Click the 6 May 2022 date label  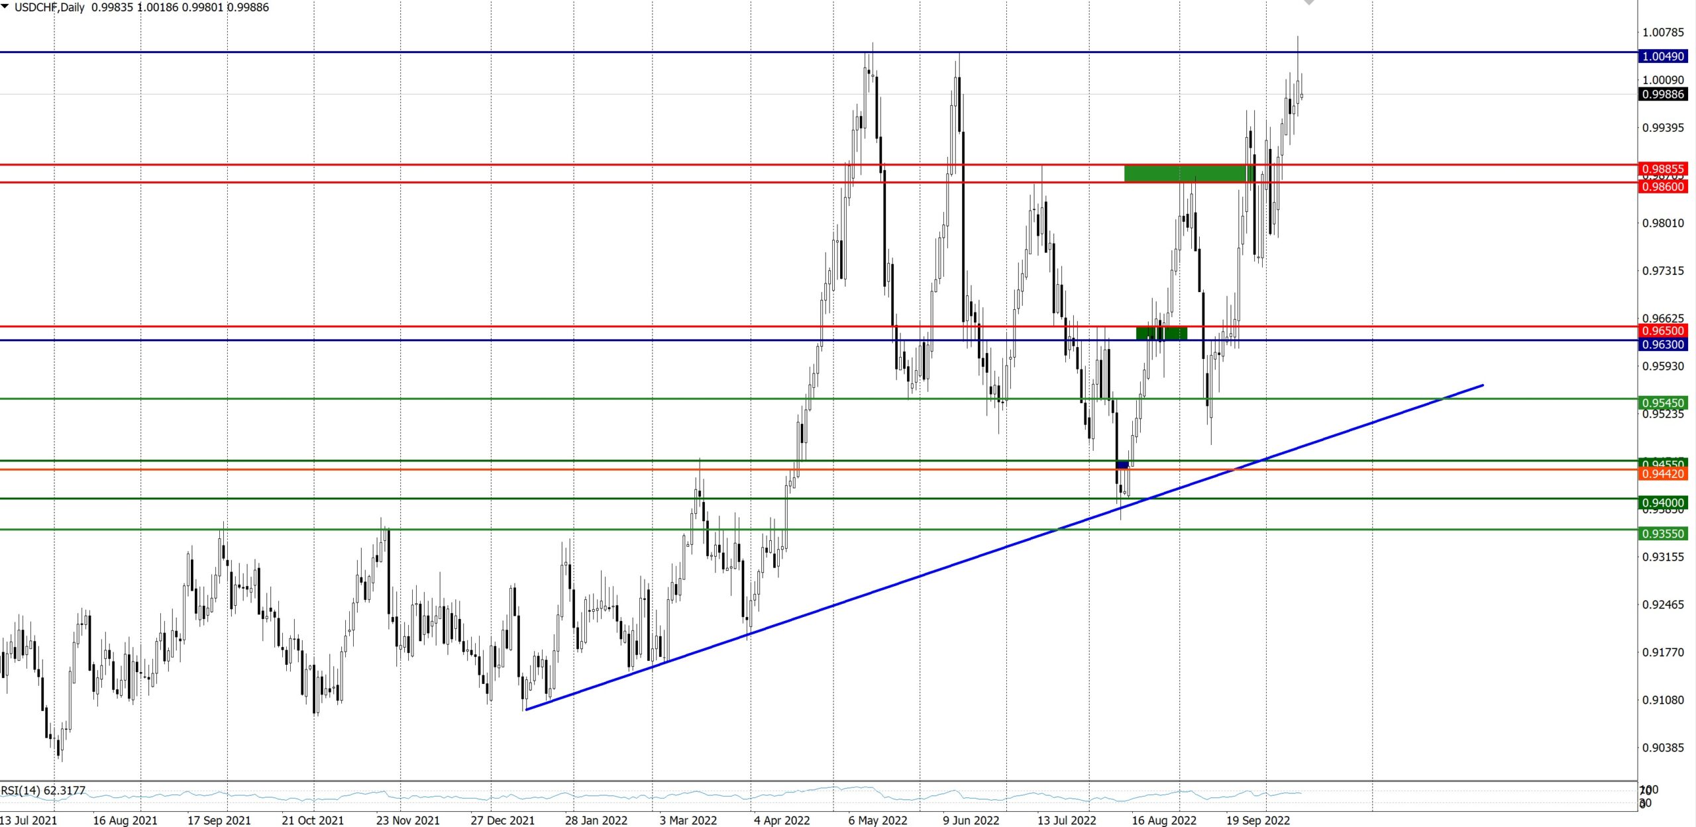[877, 820]
